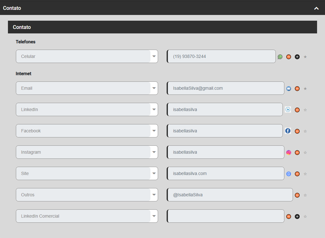The image size is (325, 238).
Task: Click the Telefones section label
Action: [x=25, y=42]
